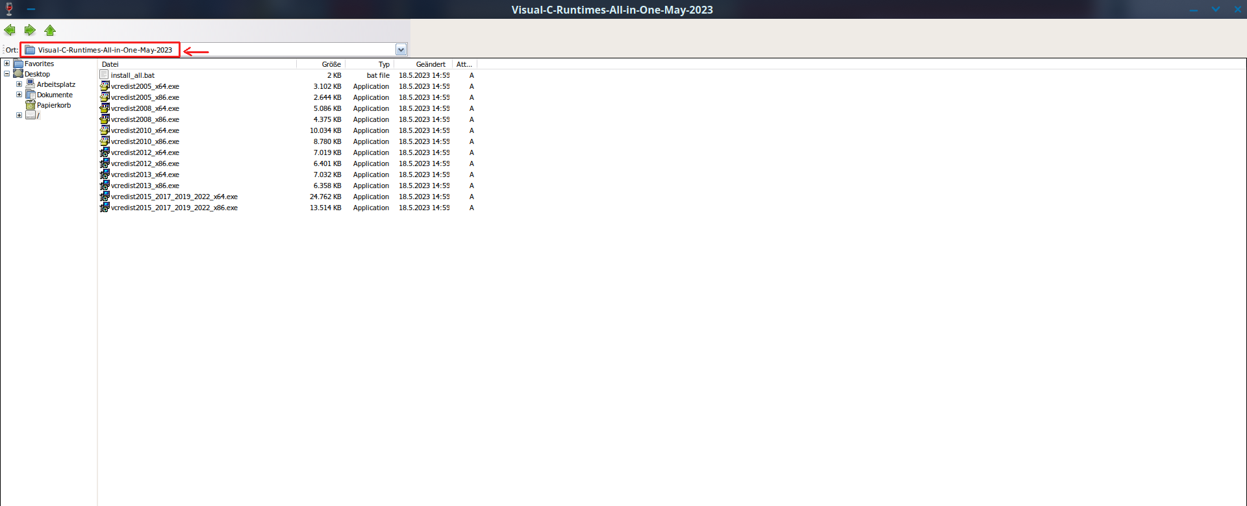1247x506 pixels.
Task: Click the 24.762 KB size value
Action: coord(325,197)
